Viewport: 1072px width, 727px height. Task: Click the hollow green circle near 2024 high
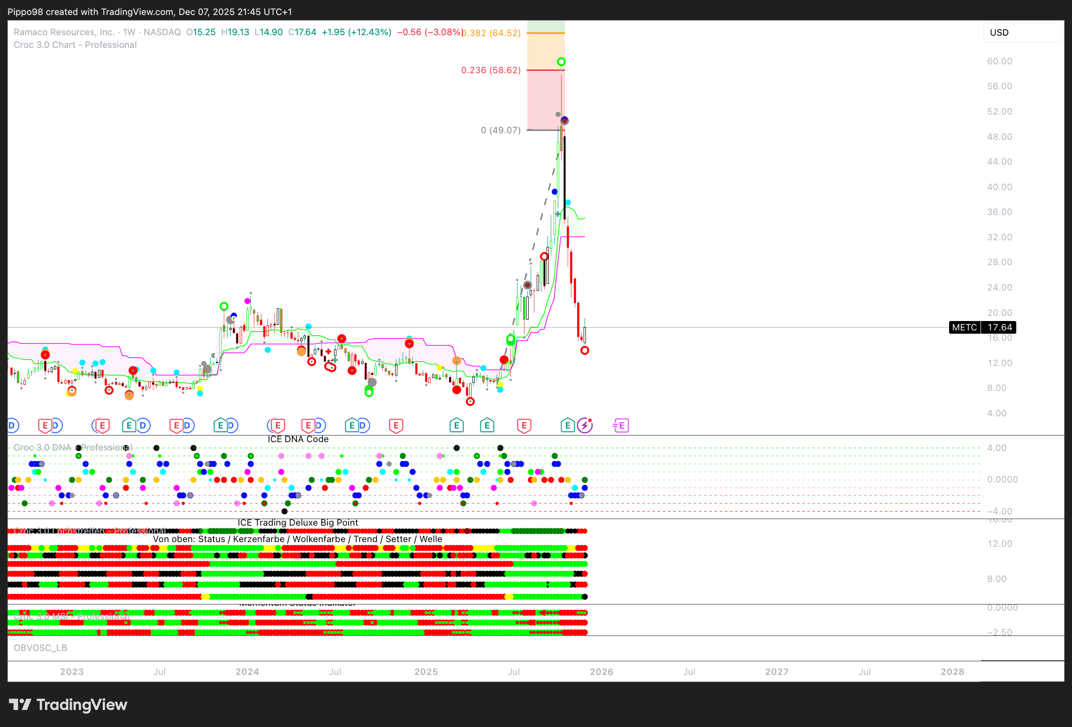click(x=224, y=306)
